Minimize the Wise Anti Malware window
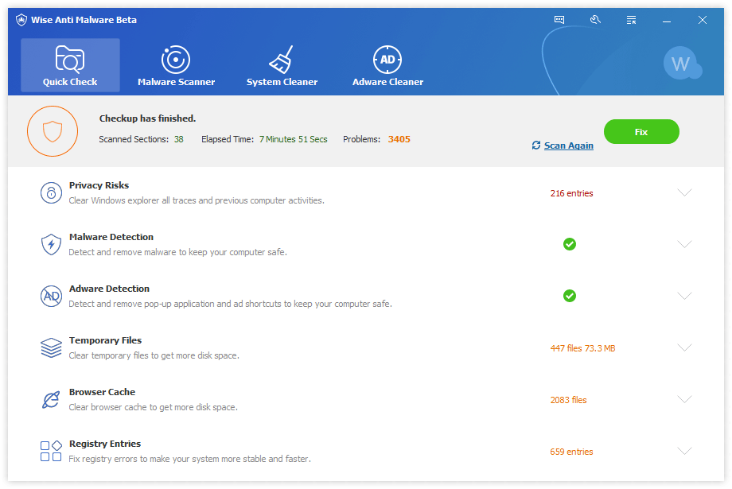Image resolution: width=732 pixels, height=489 pixels. (x=667, y=20)
